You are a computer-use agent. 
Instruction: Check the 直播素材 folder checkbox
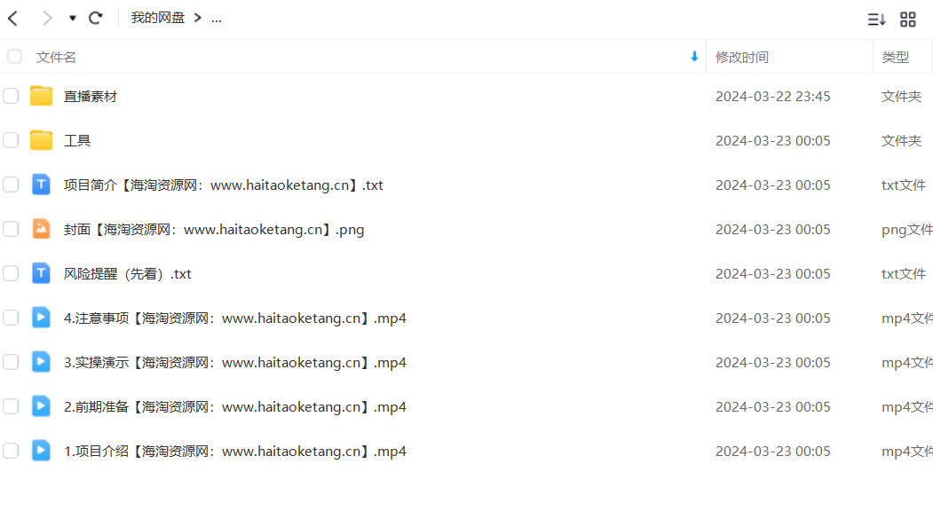pos(11,96)
